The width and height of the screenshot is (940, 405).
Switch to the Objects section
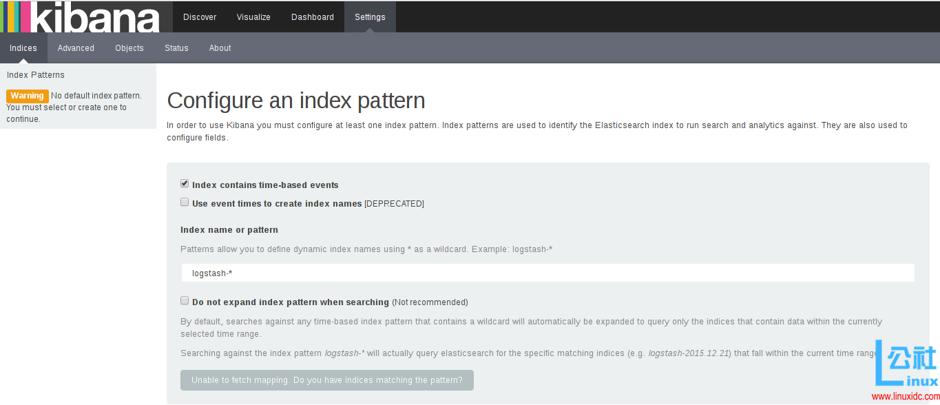(129, 48)
